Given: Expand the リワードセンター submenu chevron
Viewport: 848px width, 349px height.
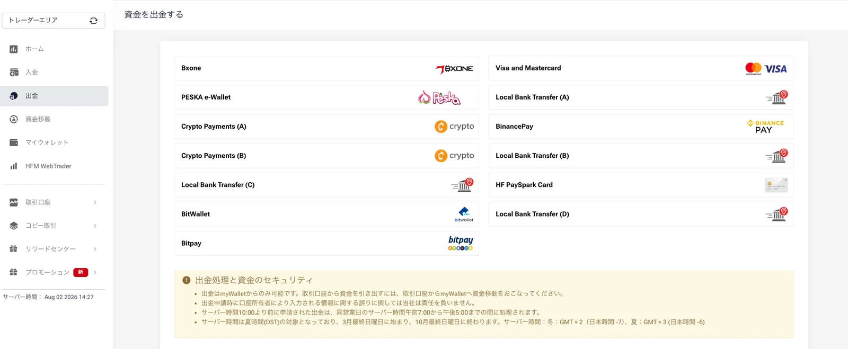Looking at the screenshot, I should (95, 249).
